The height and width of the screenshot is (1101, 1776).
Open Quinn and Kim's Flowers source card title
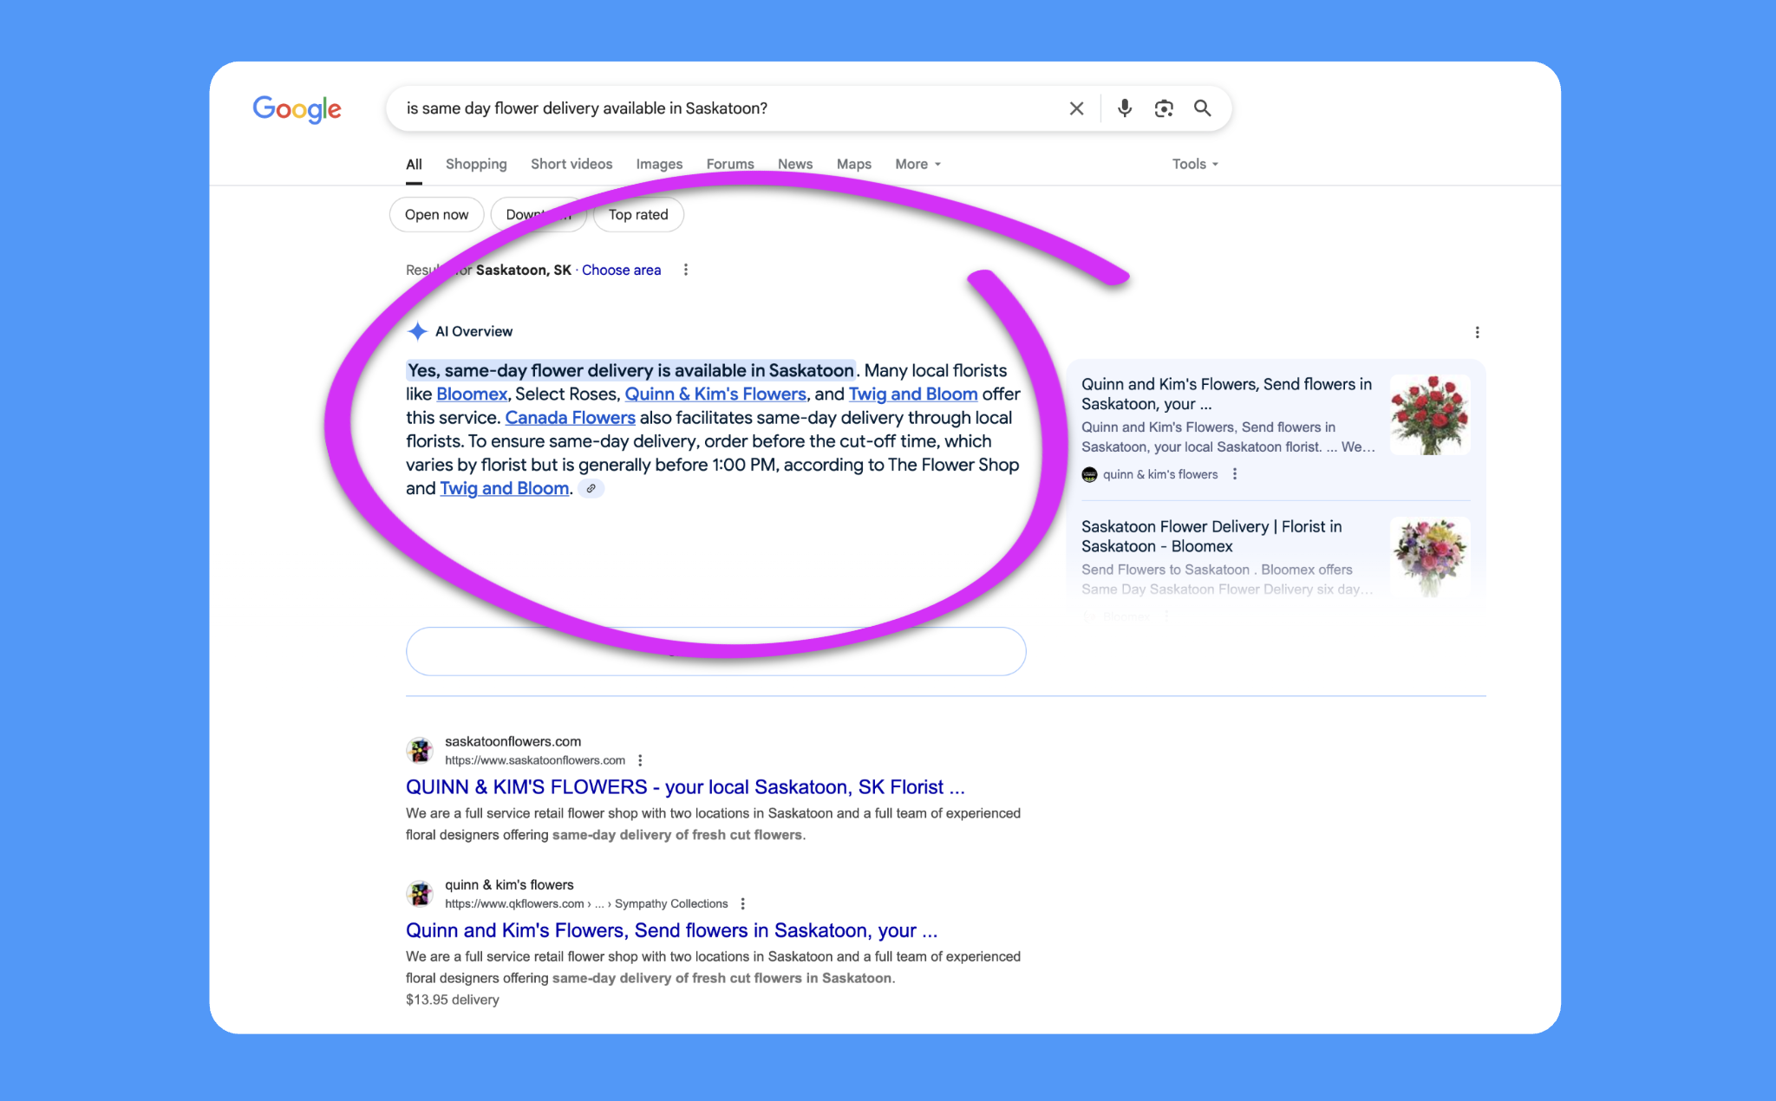[1226, 394]
